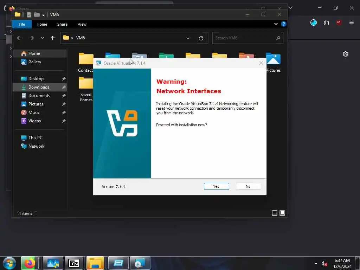This screenshot has width=360, height=270.
Task: Switch to details view in Explorer
Action: click(x=274, y=213)
